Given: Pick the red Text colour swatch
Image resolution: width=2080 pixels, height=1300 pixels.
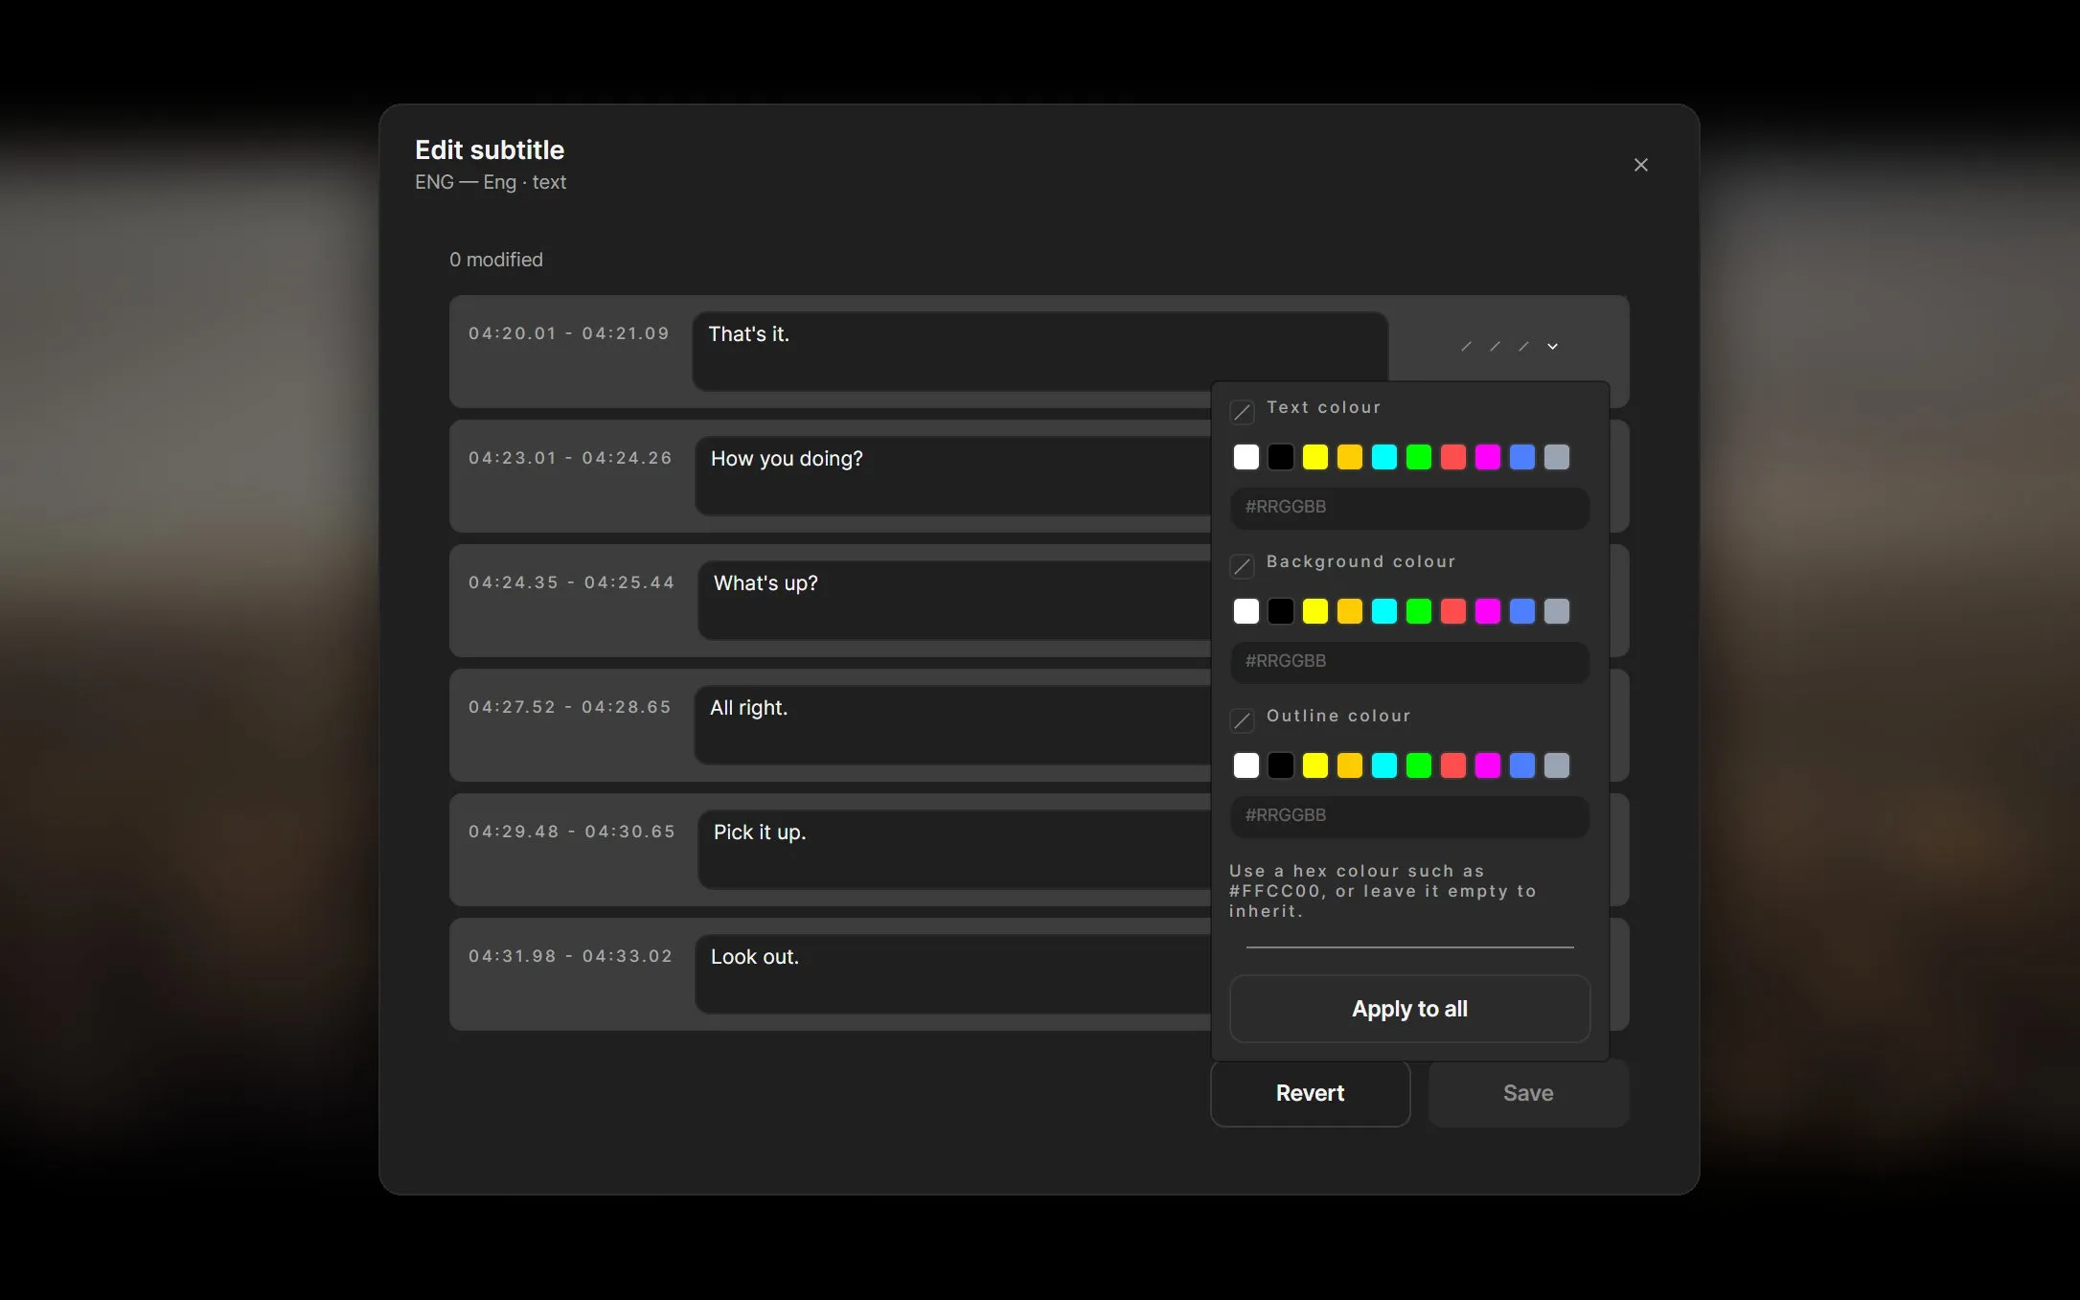Looking at the screenshot, I should point(1453,457).
